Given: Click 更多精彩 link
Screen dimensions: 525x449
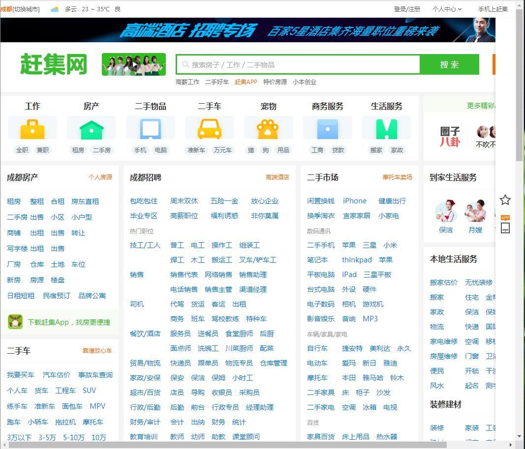Looking at the screenshot, I should [x=481, y=106].
